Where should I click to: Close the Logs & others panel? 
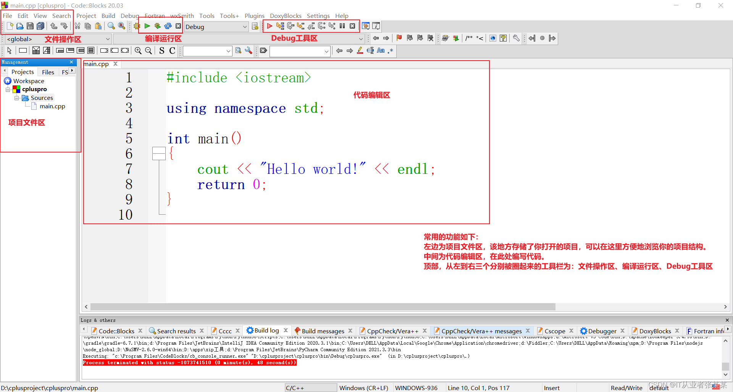[727, 320]
